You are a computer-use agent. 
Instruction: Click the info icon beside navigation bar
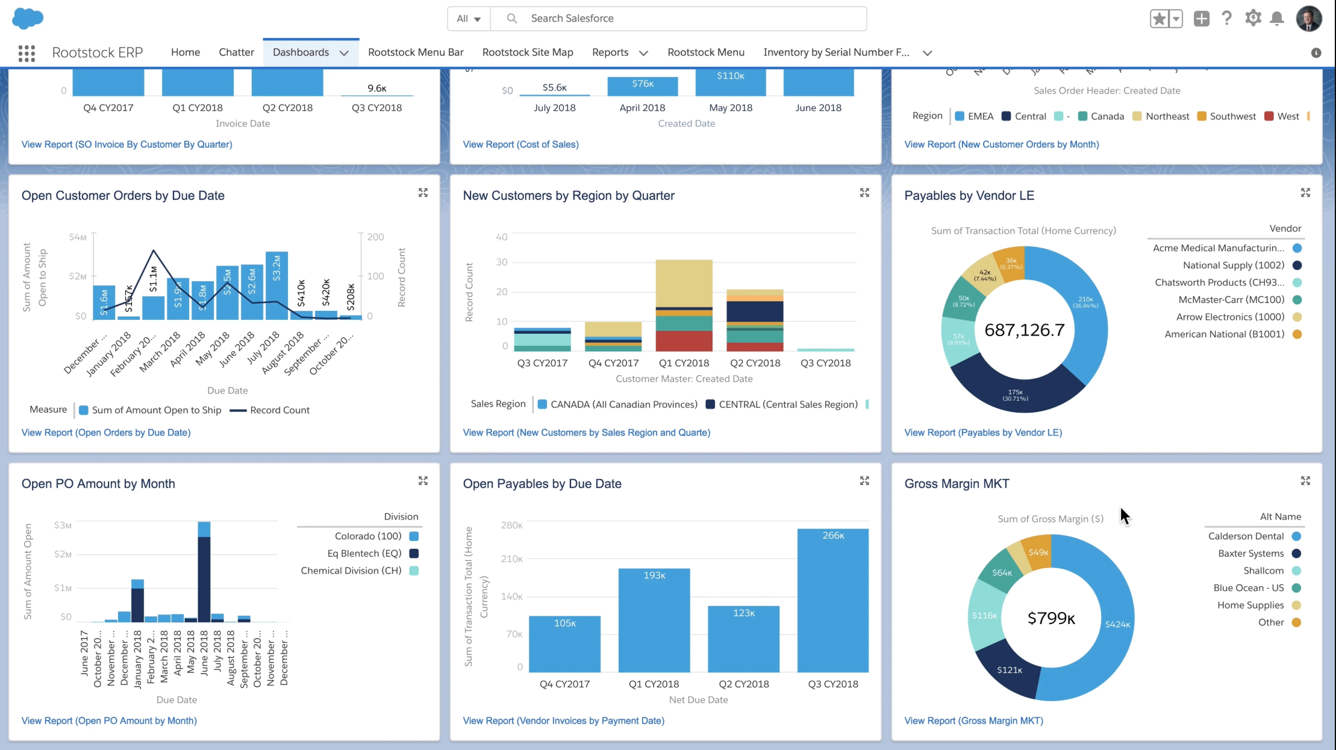pos(1316,53)
